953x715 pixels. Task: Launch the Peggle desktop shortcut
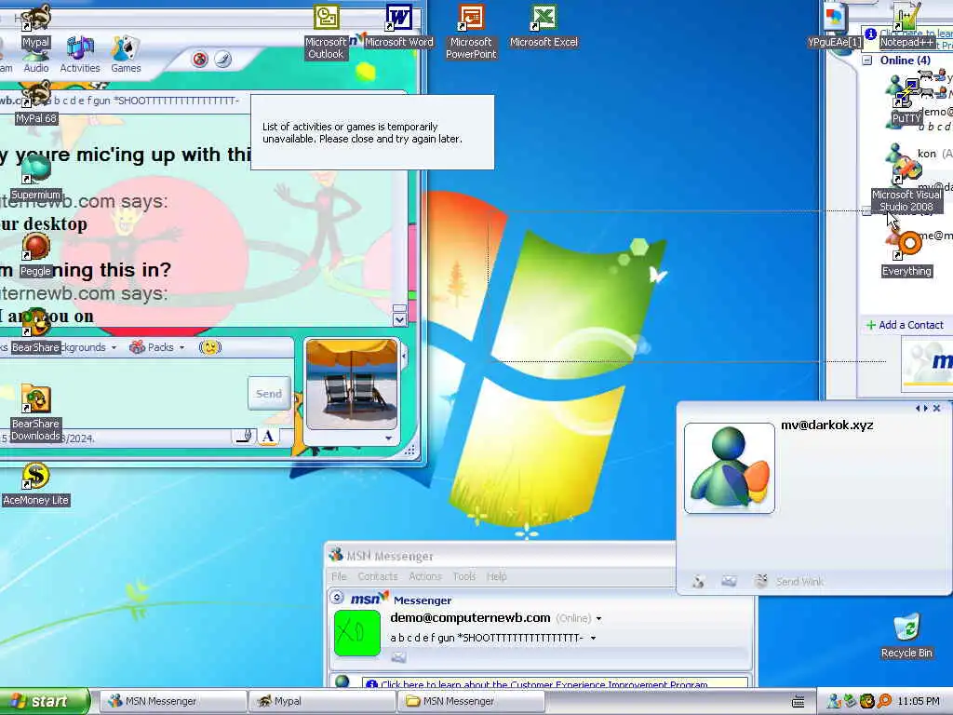click(36, 255)
